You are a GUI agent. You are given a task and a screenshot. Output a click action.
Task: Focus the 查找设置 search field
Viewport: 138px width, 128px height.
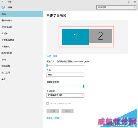point(116,7)
